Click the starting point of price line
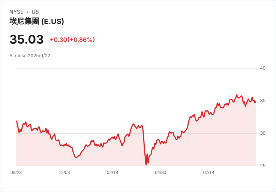The height and width of the screenshot is (192, 276). [x=16, y=121]
